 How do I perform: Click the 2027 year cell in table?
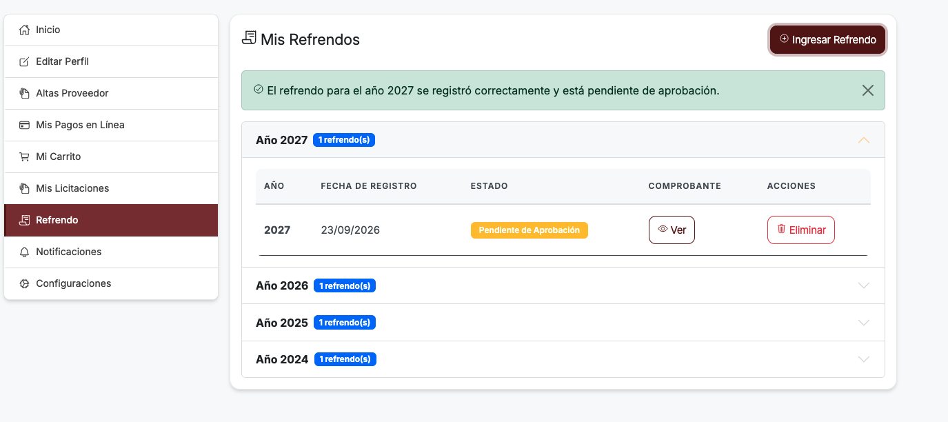(x=277, y=230)
